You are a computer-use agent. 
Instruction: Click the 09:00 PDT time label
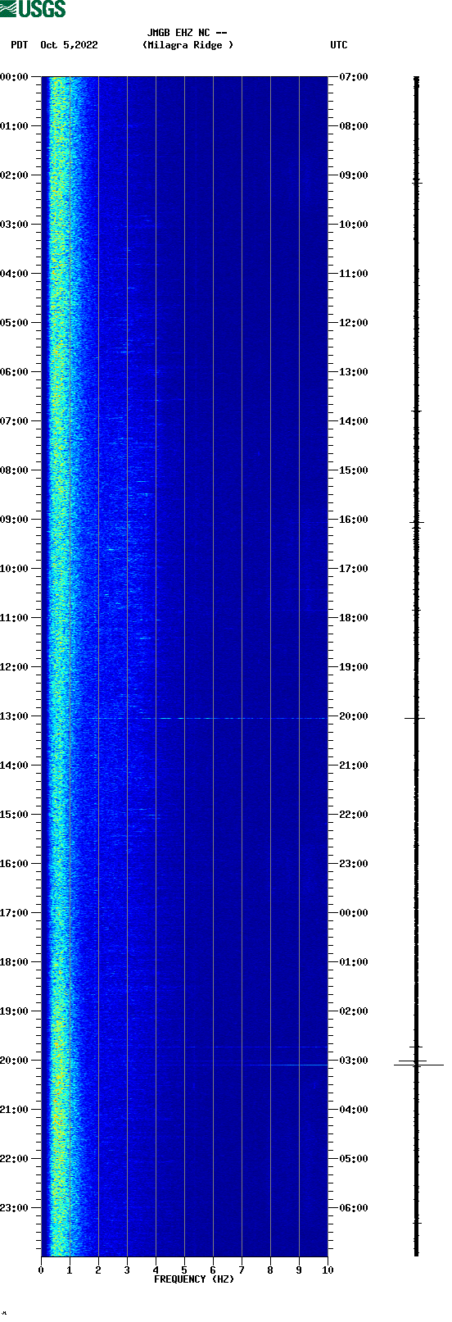[x=15, y=520]
